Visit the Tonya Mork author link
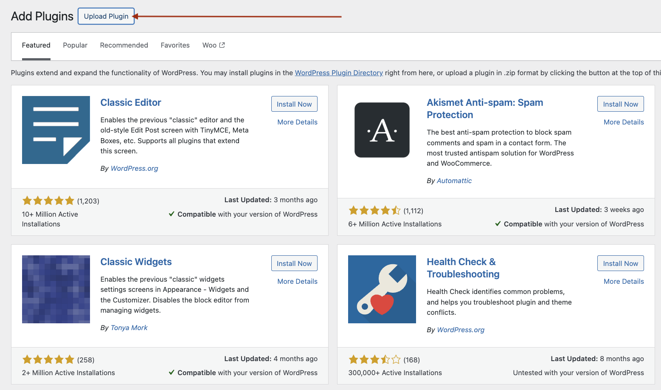This screenshot has width=661, height=390. (129, 328)
